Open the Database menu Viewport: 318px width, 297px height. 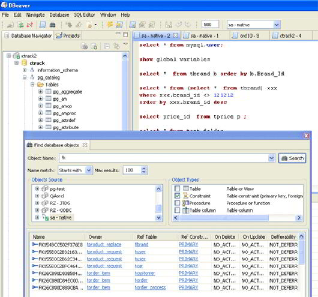pos(59,15)
